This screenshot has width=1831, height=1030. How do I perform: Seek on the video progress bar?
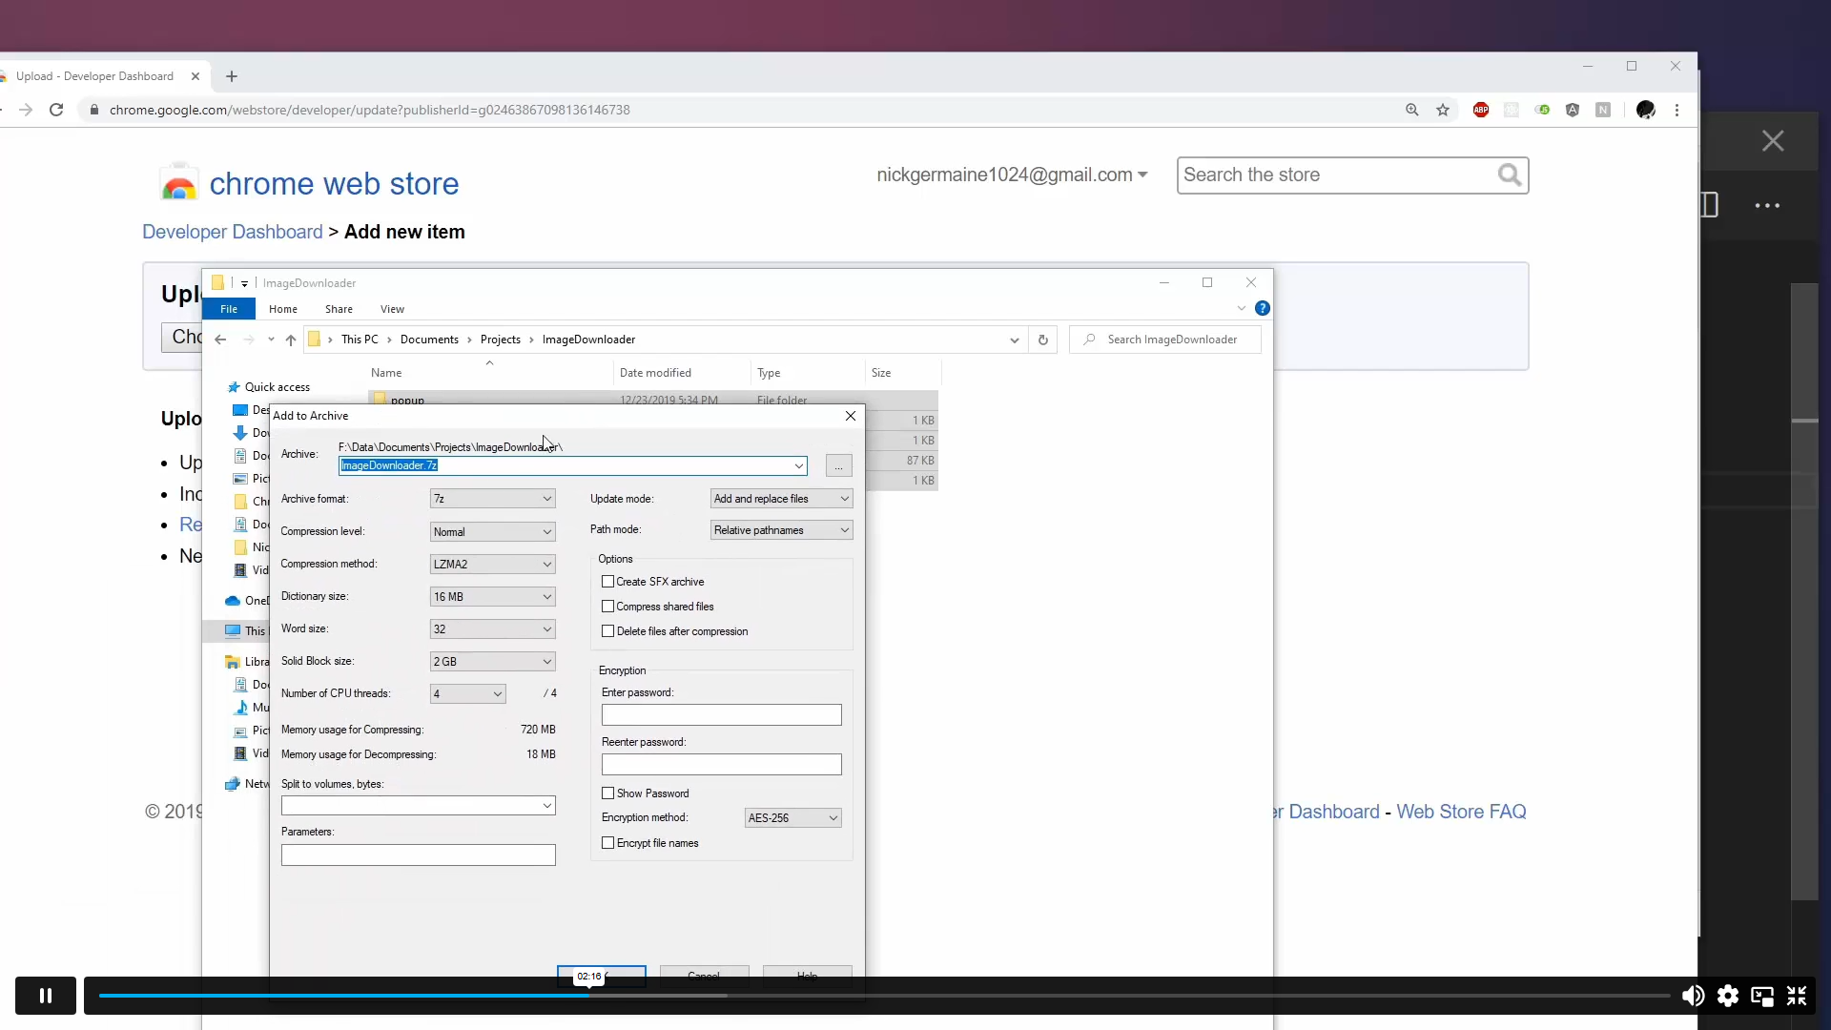tap(884, 996)
